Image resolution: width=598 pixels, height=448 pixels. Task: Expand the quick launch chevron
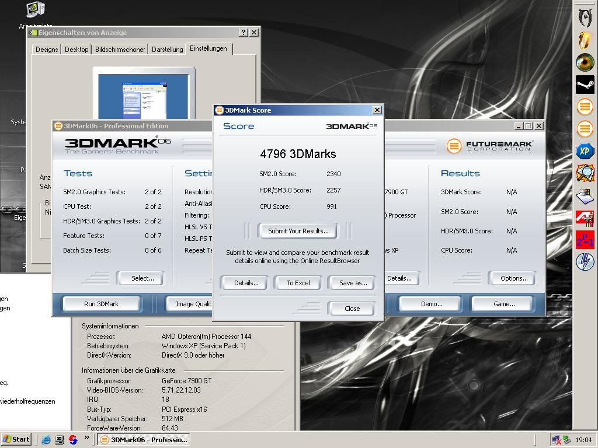tap(86, 437)
